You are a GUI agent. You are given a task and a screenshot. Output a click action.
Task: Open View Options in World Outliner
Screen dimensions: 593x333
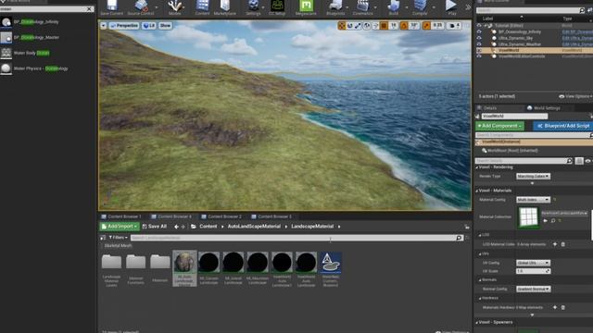pos(575,96)
